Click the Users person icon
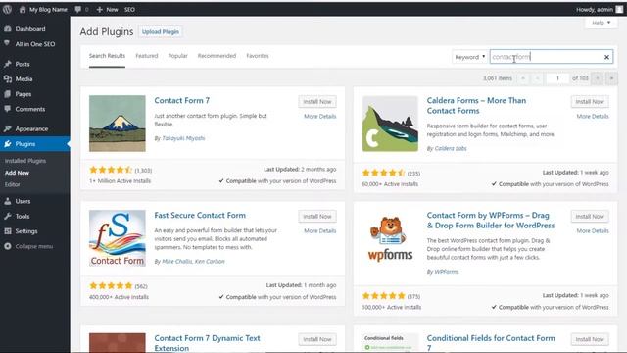Image resolution: width=627 pixels, height=353 pixels. click(x=8, y=201)
